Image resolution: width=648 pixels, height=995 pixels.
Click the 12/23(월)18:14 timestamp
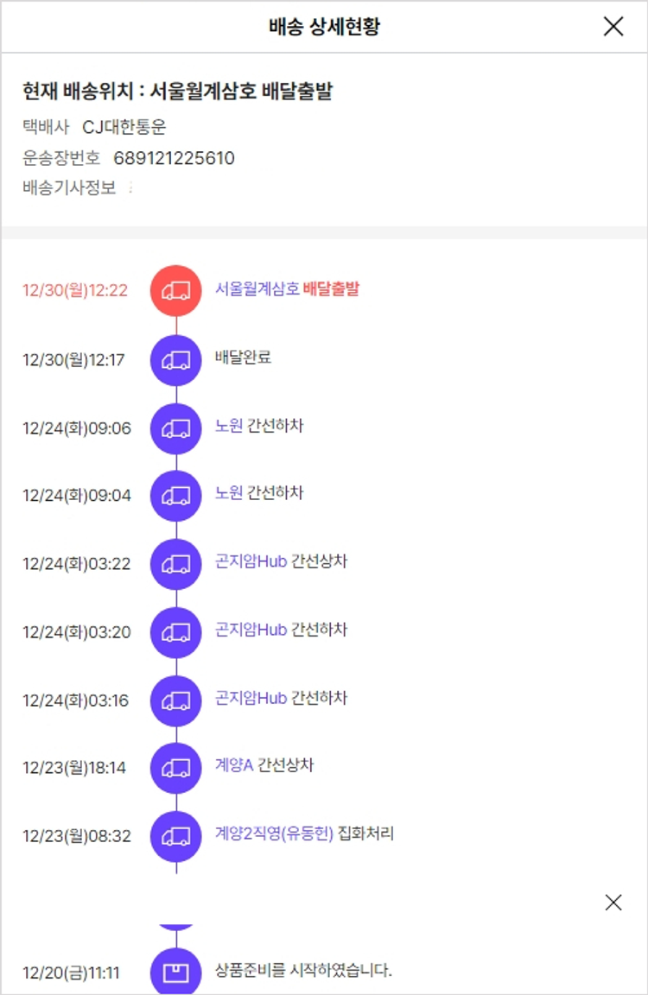tap(75, 768)
